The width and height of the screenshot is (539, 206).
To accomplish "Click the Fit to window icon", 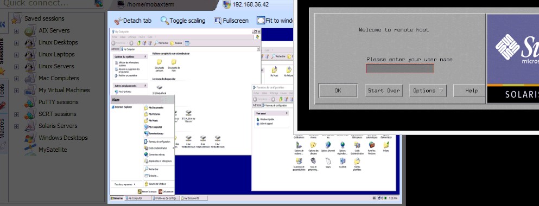I will tap(261, 21).
